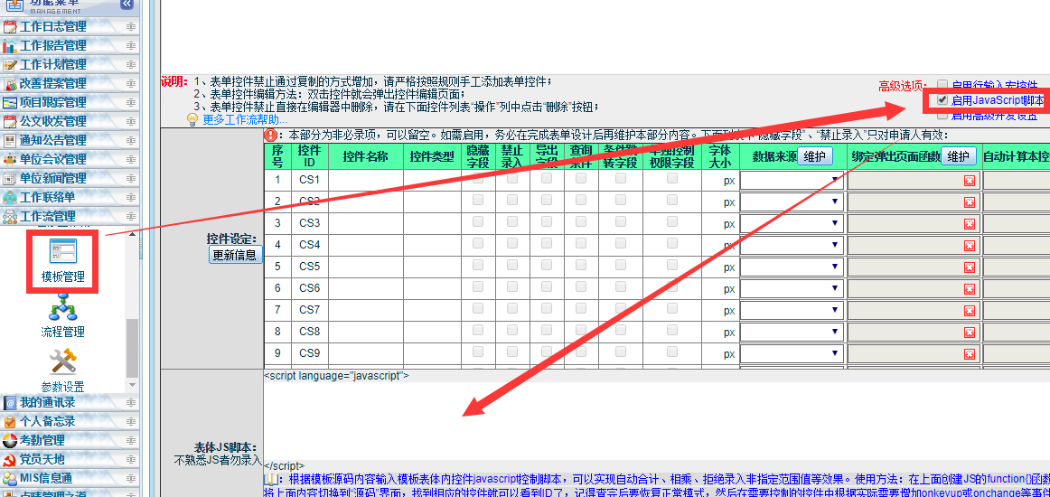The image size is (1050, 497).
Task: Click 维护 button next to 数据来源
Action: tap(814, 156)
